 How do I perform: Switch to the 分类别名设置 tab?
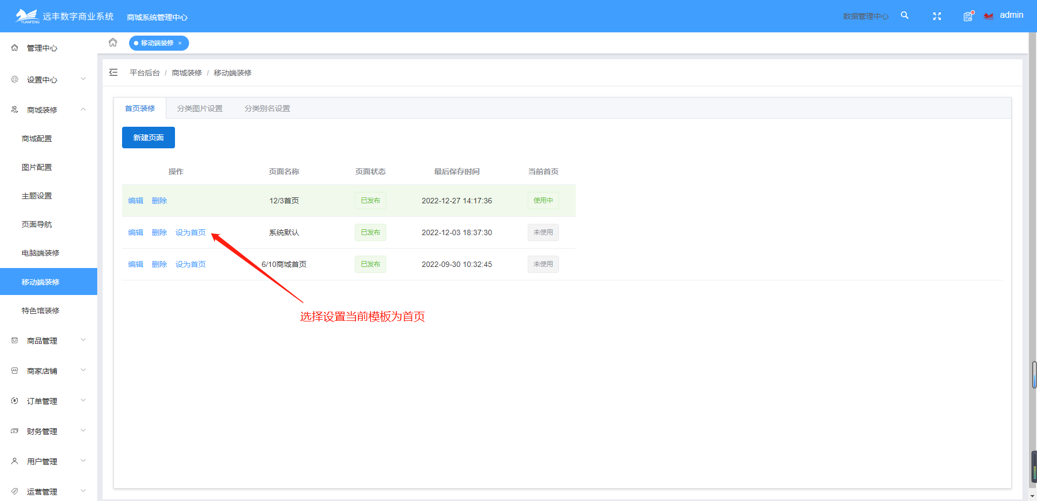point(267,108)
